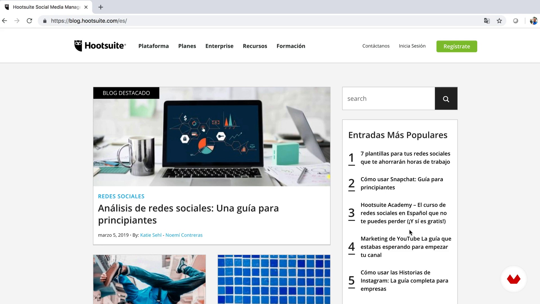
Task: Click the REDES SOCIALES category link
Action: coord(121,196)
